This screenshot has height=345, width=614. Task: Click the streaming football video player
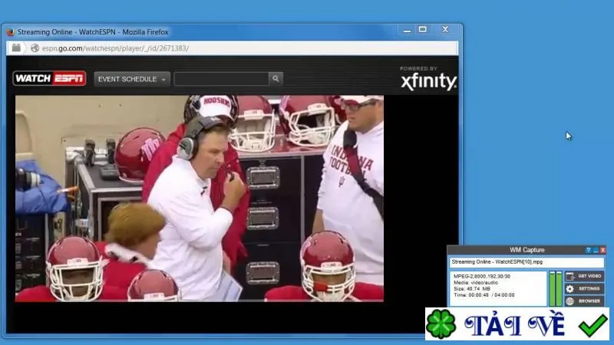coord(200,199)
